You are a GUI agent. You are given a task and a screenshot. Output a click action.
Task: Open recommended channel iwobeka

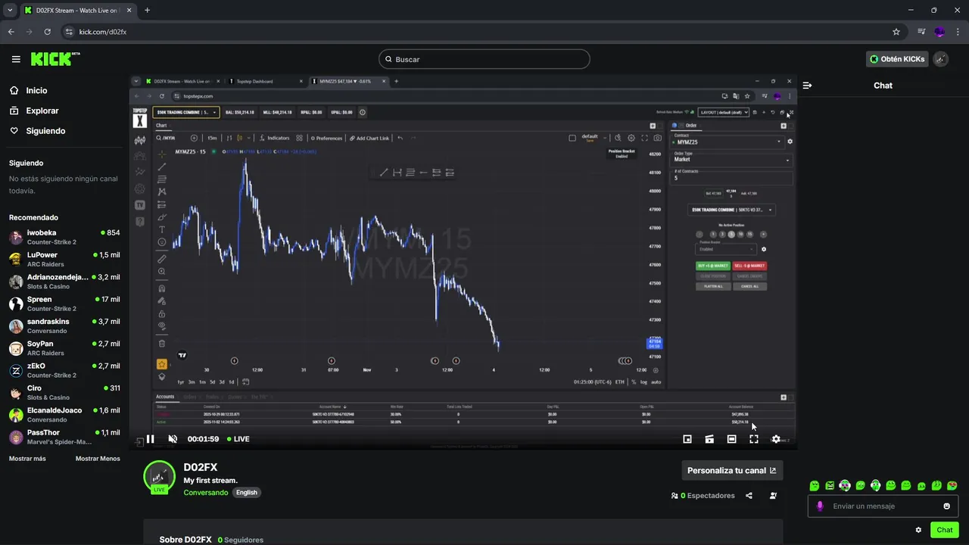tap(64, 237)
